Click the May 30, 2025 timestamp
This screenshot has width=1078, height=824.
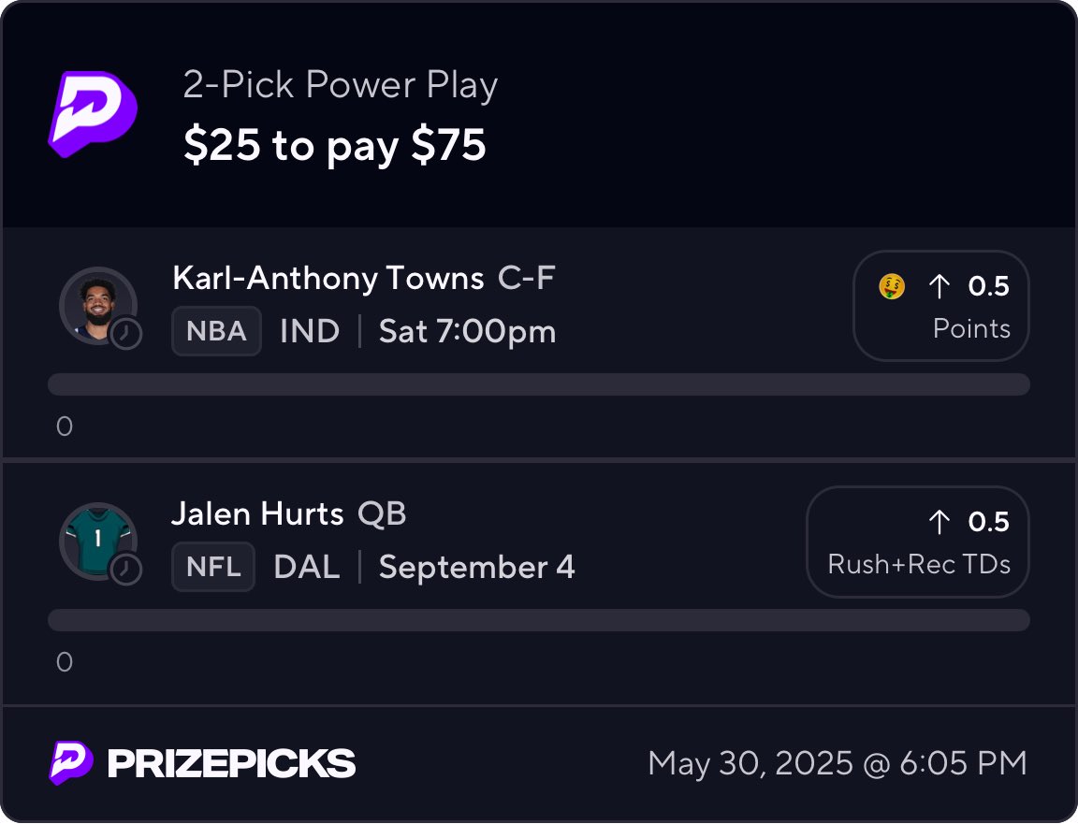point(837,763)
